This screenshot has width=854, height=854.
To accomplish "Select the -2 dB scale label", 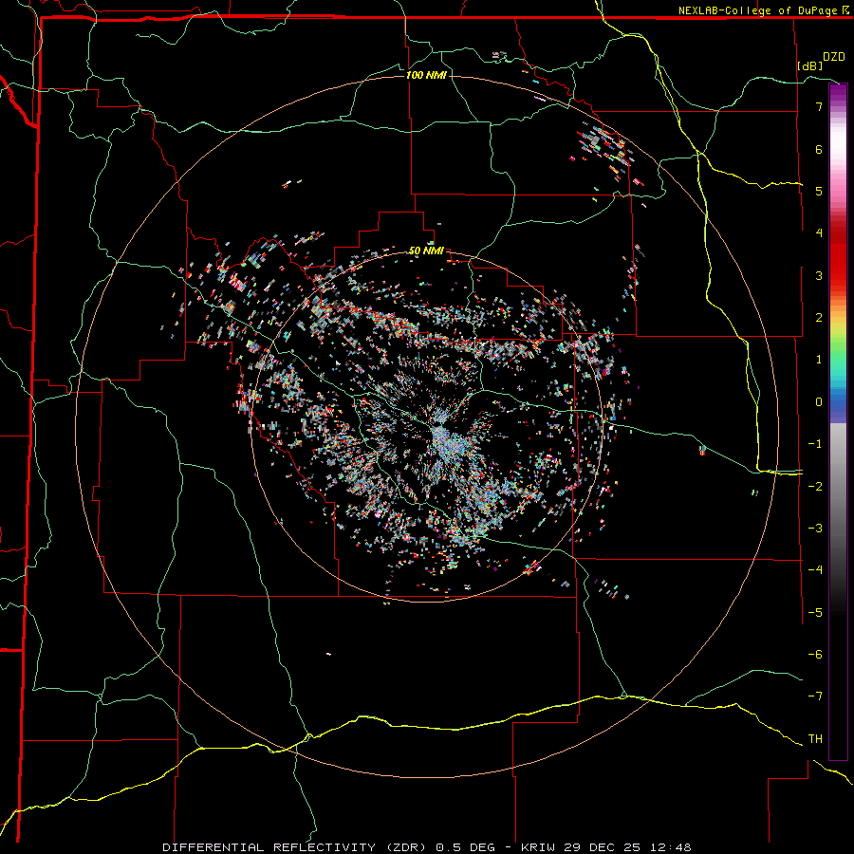I will pos(815,487).
